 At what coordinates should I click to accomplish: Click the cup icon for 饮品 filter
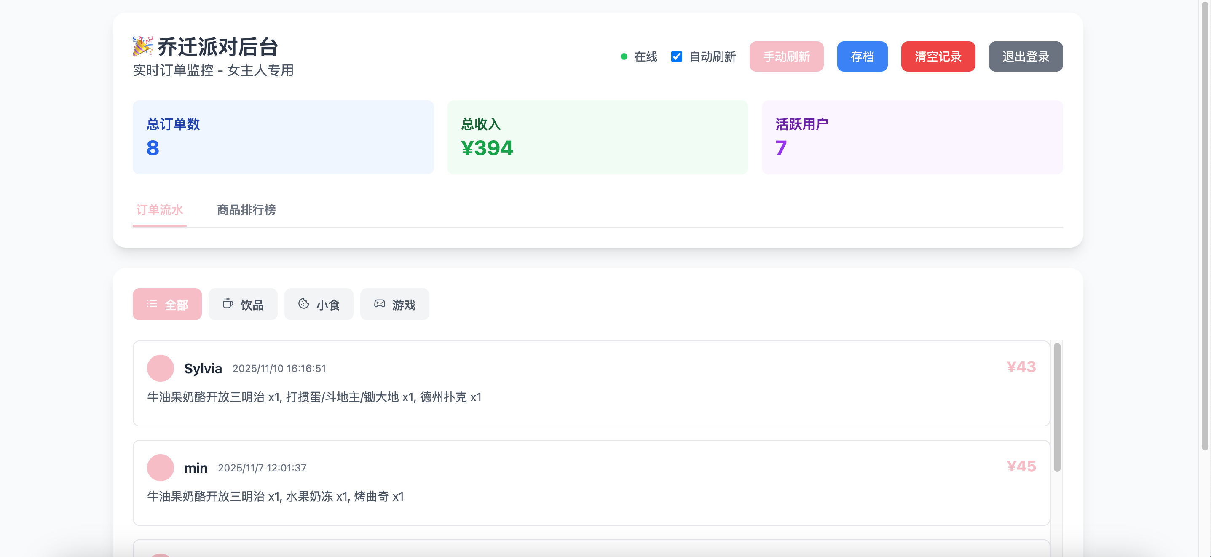tap(228, 304)
